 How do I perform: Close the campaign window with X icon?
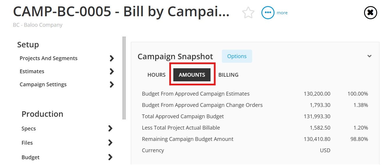(370, 12)
